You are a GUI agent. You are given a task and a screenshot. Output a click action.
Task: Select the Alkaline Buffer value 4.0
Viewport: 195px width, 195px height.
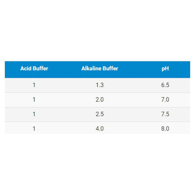(100, 128)
